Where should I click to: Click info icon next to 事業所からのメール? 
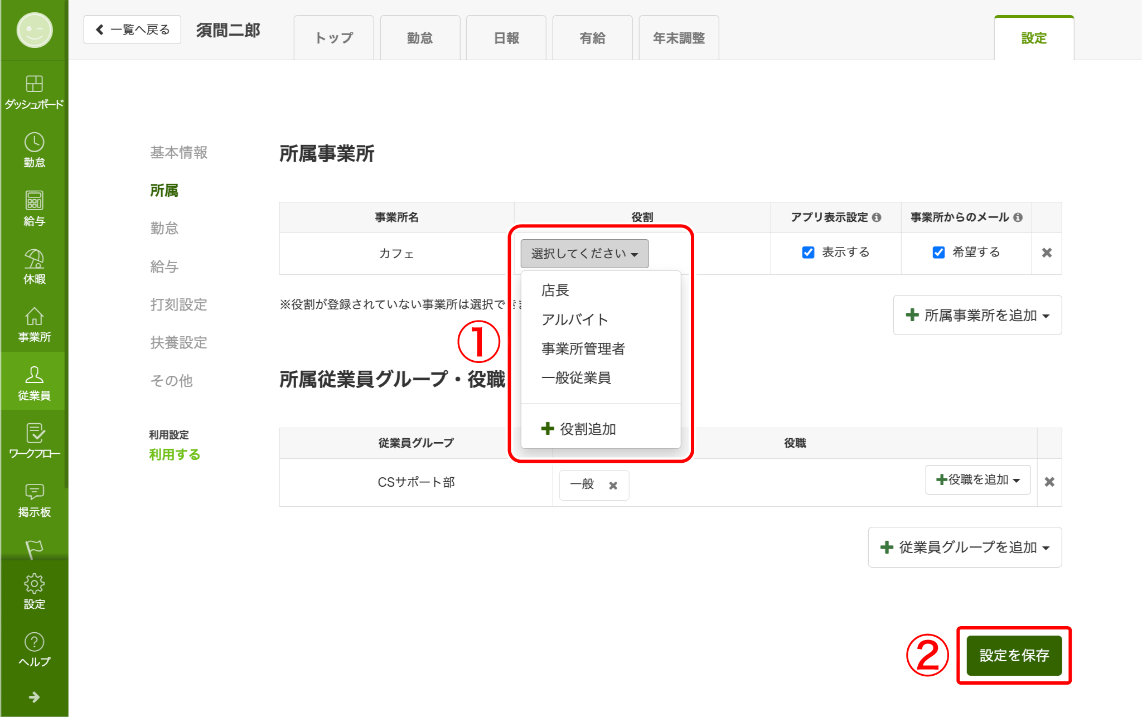click(1018, 217)
